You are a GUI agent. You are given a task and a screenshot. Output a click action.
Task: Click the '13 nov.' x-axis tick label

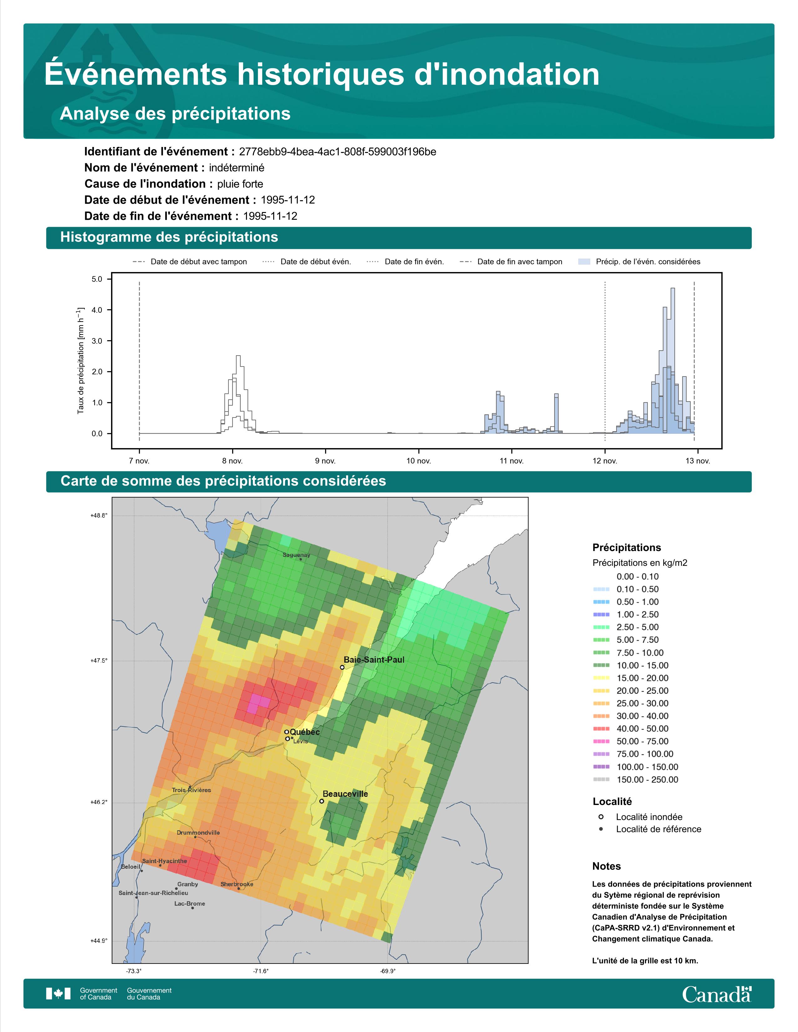tap(698, 461)
